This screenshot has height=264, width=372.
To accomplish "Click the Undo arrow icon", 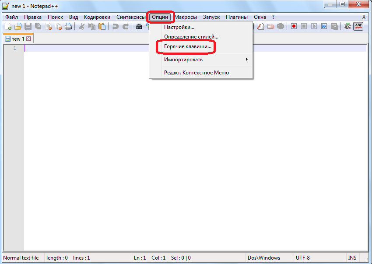I will coord(116,26).
